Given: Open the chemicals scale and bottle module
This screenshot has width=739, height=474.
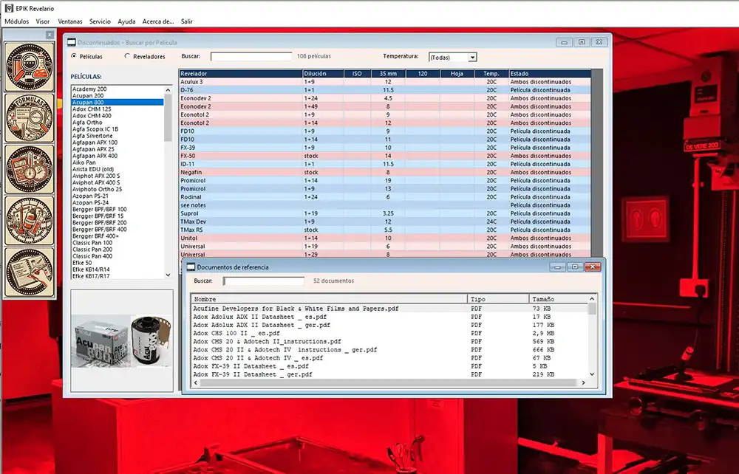Looking at the screenshot, I should (30, 220).
